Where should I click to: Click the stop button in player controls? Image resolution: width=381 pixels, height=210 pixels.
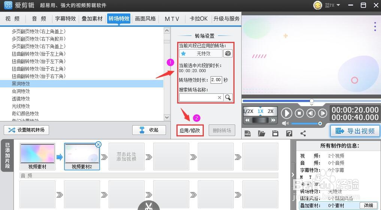(299, 113)
